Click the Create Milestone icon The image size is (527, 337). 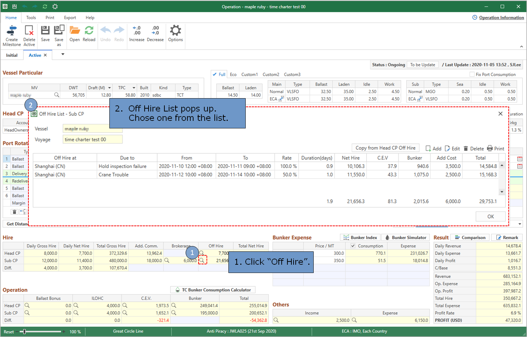click(x=12, y=31)
